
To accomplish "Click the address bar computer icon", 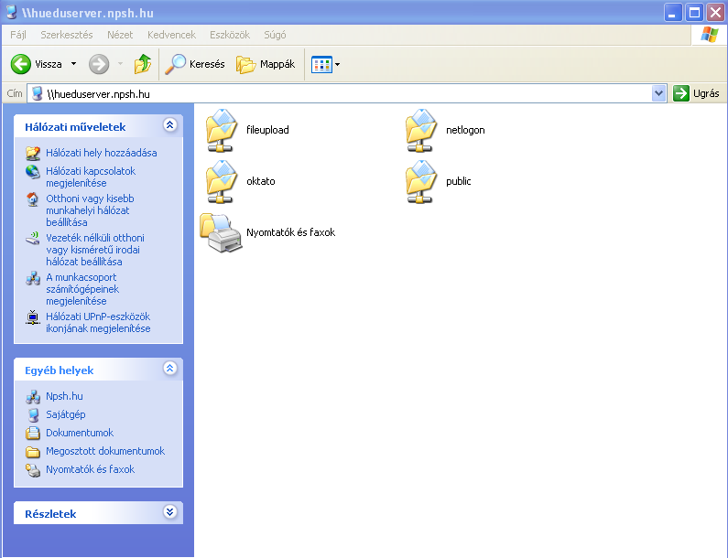I will 38,93.
